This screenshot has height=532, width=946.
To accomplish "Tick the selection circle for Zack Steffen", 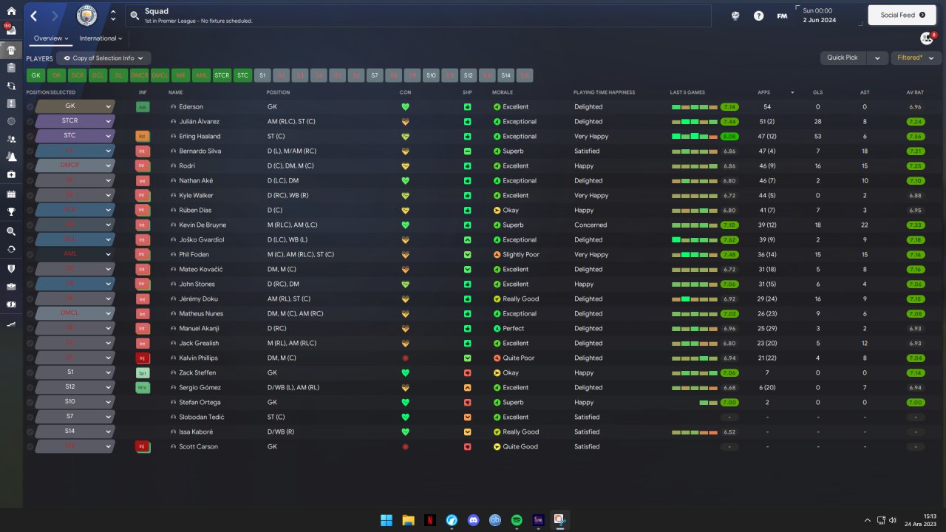I will (x=30, y=373).
